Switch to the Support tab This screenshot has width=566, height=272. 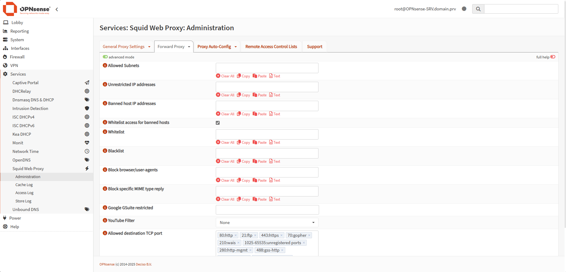315,47
